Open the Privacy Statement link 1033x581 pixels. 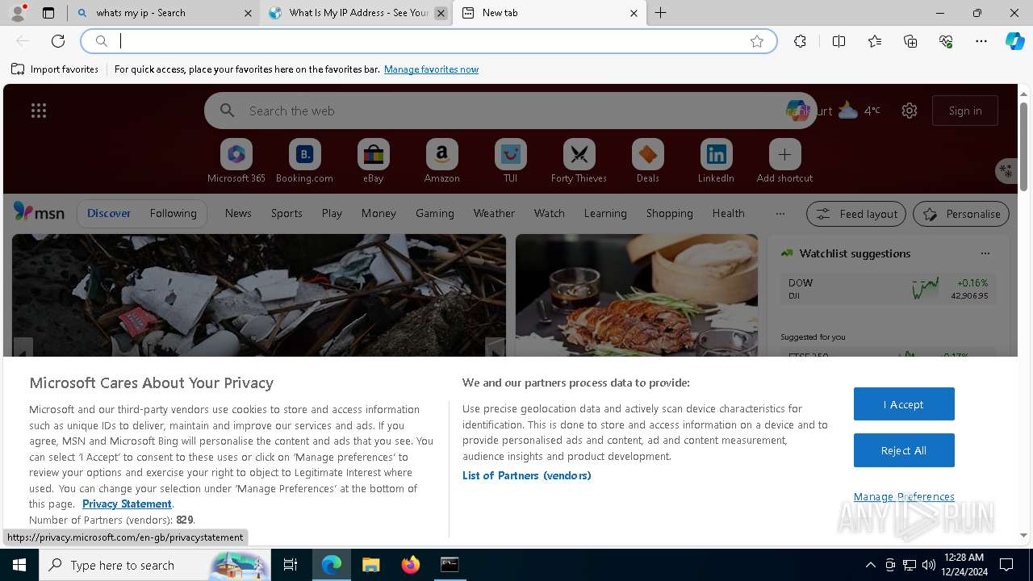click(127, 504)
